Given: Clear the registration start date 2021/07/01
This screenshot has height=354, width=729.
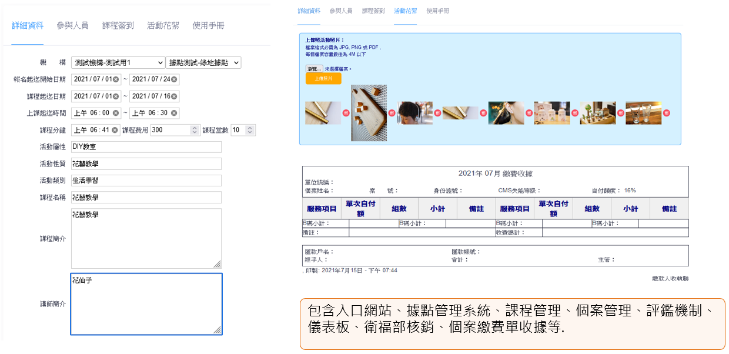Looking at the screenshot, I should (116, 79).
